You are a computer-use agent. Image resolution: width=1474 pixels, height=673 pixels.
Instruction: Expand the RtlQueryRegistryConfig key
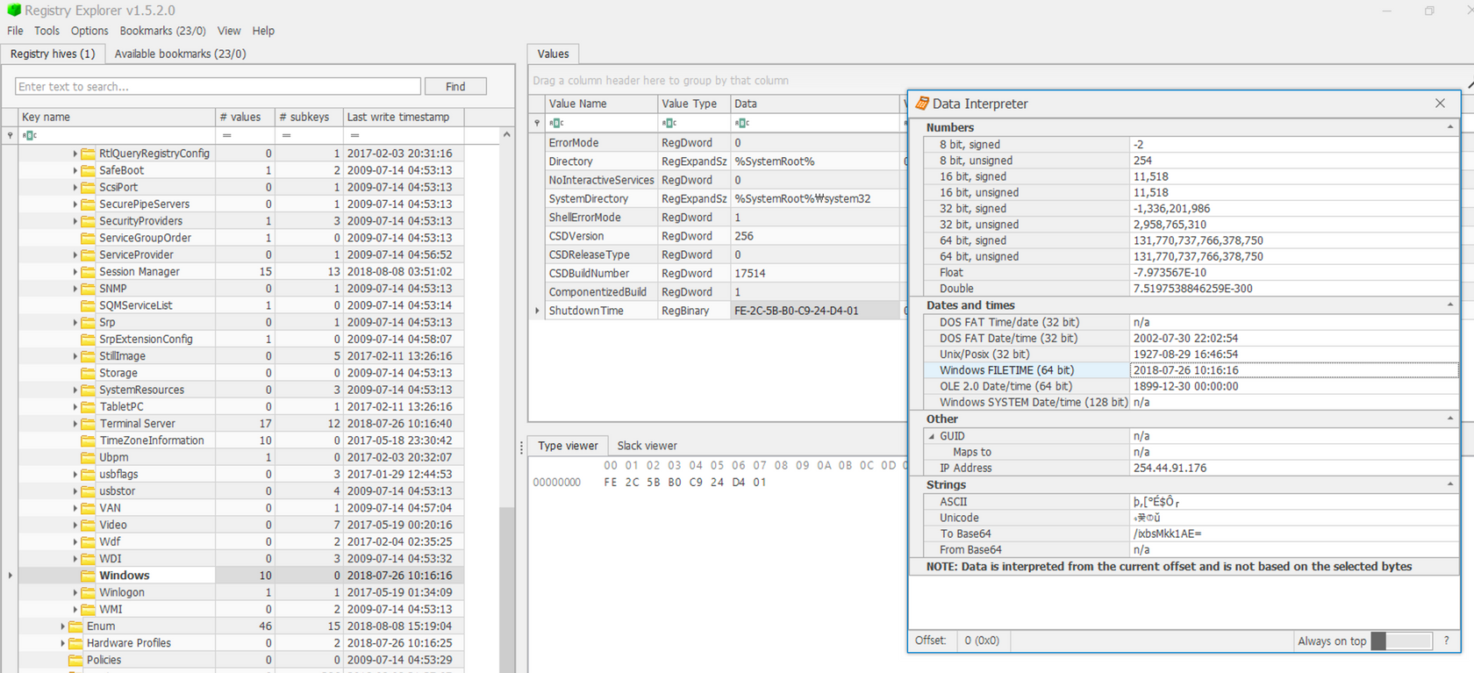coord(75,154)
